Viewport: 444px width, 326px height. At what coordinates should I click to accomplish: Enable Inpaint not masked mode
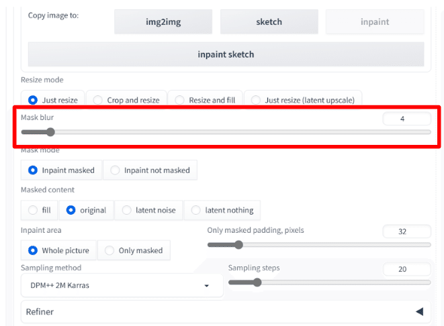150,170
